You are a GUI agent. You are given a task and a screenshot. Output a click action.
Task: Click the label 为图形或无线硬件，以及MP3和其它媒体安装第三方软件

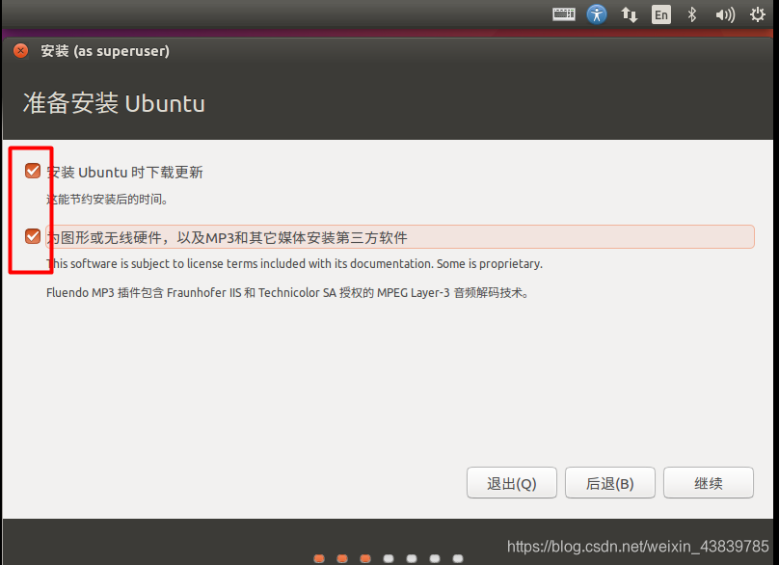(x=227, y=237)
